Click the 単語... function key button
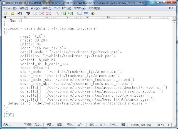This screenshot has width=178, height=129. coord(50,125)
